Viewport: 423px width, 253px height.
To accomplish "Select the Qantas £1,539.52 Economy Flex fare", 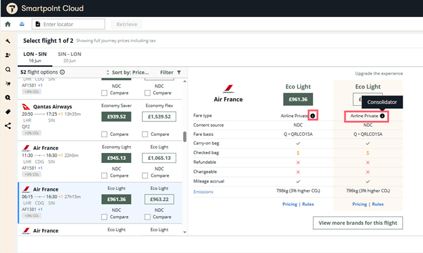I will (x=159, y=116).
